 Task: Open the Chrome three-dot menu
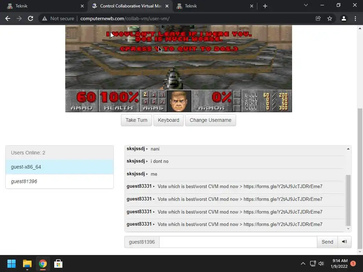355,18
